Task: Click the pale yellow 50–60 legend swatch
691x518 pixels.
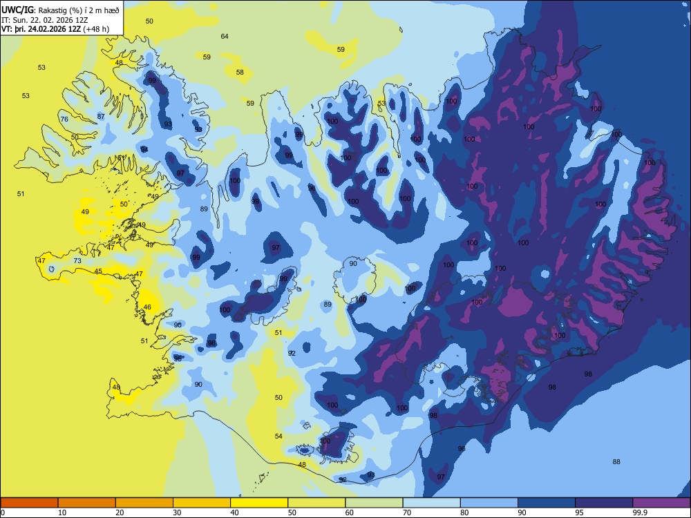Action: pos(316,503)
